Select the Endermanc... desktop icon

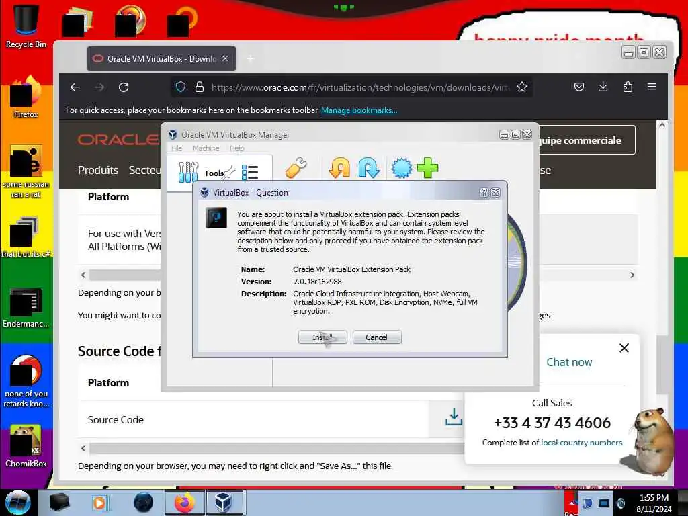pos(26,307)
